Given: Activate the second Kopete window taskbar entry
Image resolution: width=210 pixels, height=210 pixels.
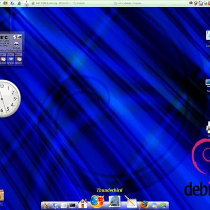Looking at the screenshot, I should pyautogui.click(x=128, y=3).
